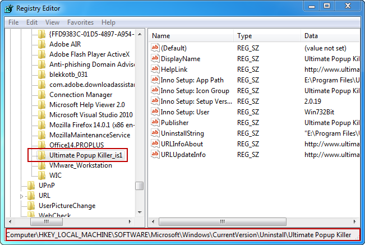Click the Registry Editor title bar icon
Image resolution: width=365 pixels, height=245 pixels.
(9, 8)
